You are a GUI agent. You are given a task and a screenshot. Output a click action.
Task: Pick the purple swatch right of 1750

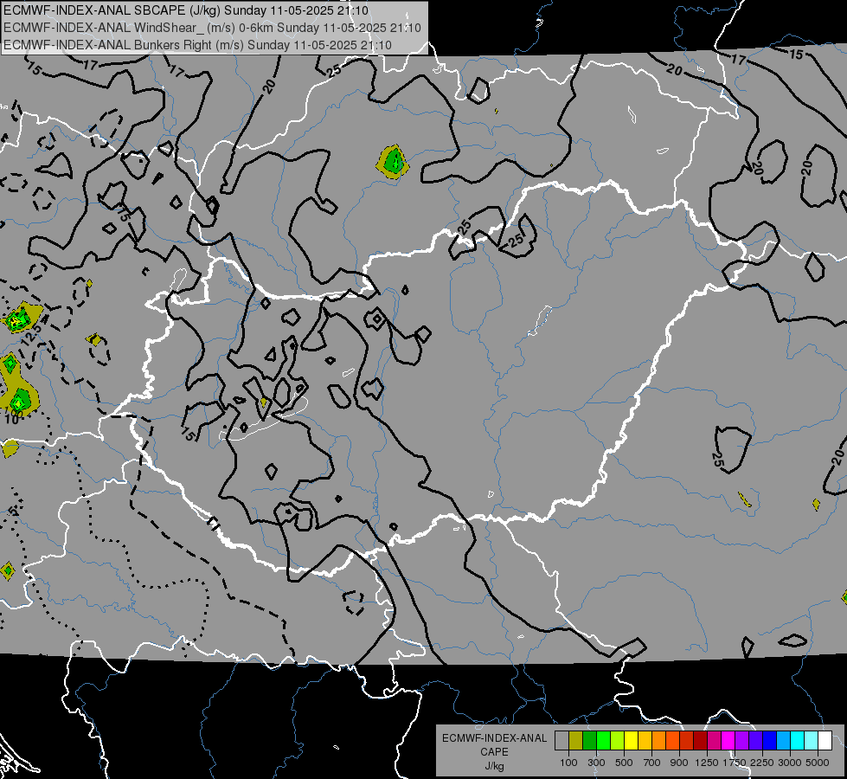(742, 741)
